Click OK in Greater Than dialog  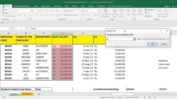coord(152,44)
